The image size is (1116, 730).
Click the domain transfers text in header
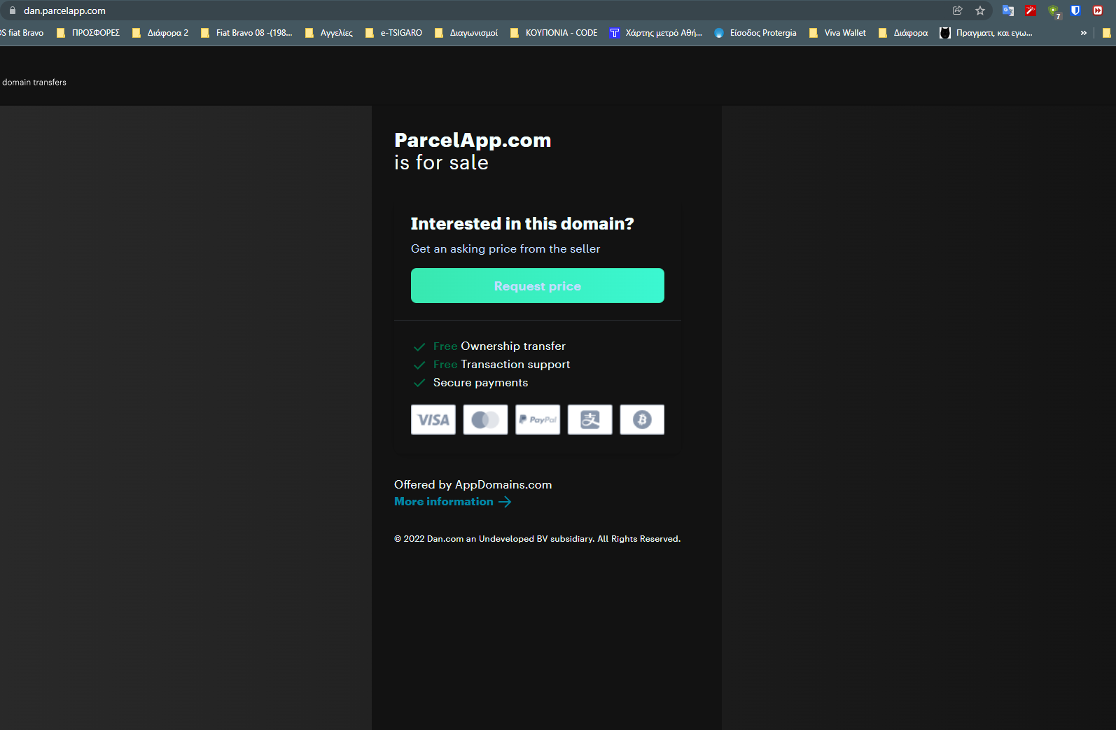(x=34, y=83)
